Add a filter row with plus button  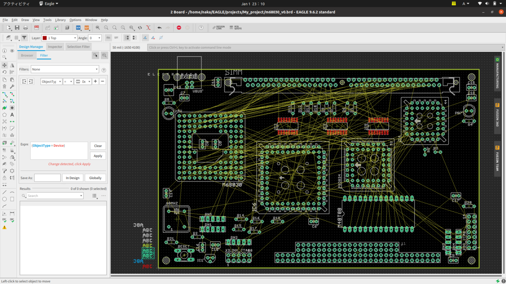pos(95,82)
